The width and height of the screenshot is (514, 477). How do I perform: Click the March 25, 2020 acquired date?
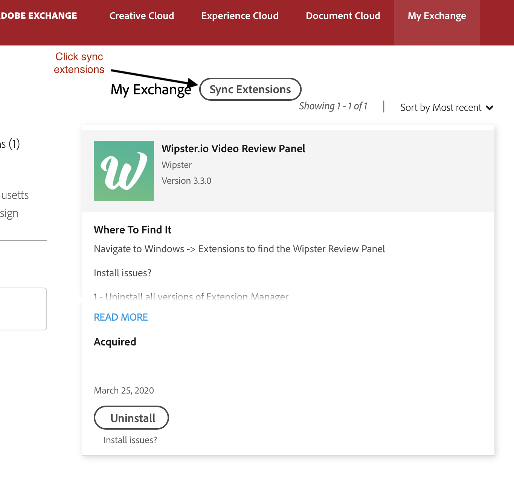124,391
